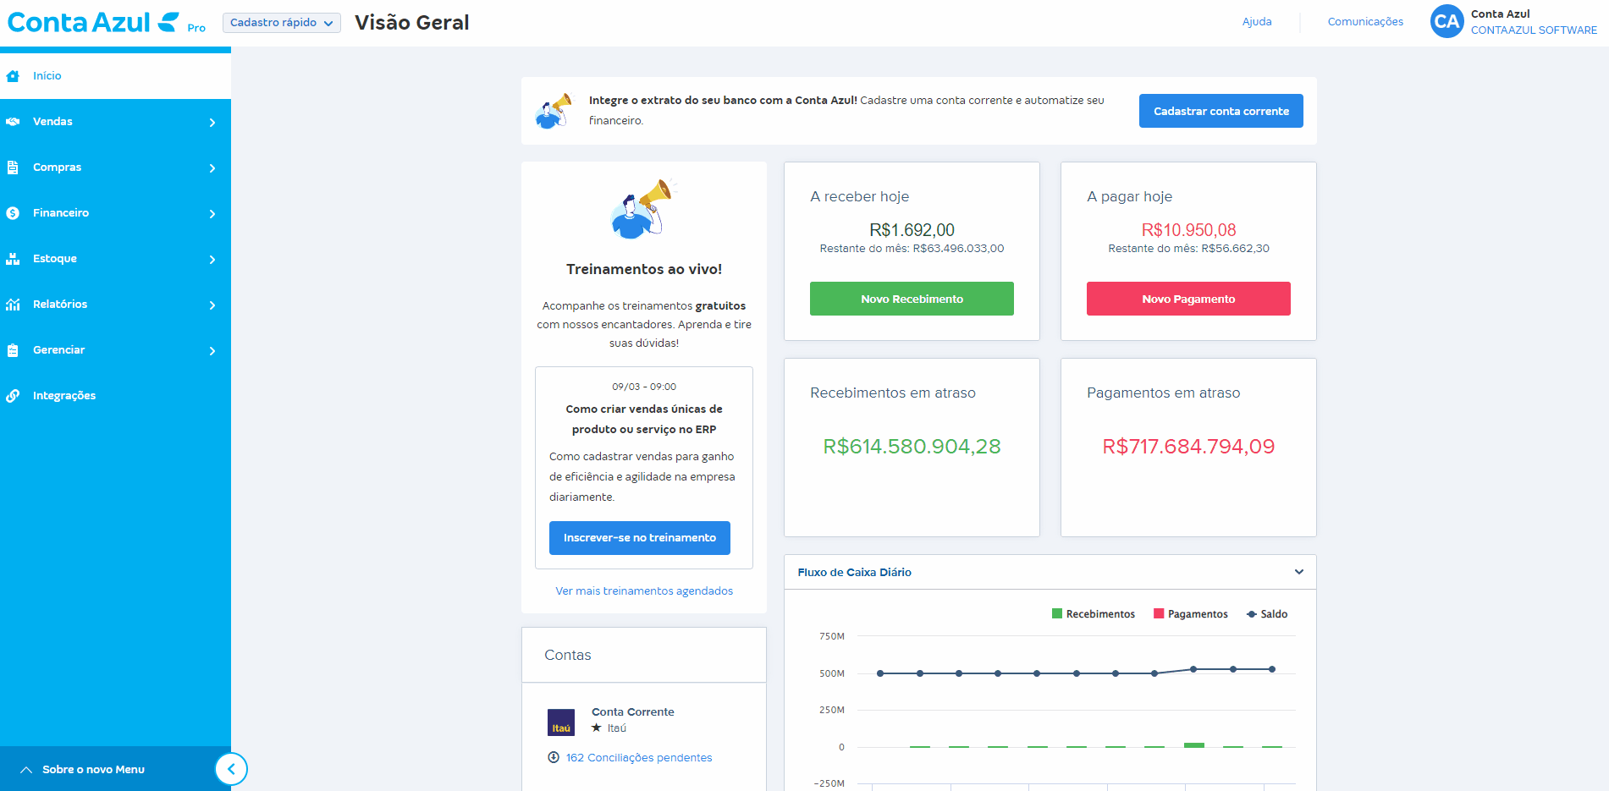The height and width of the screenshot is (791, 1609).
Task: Click the Contas panel heading
Action: pos(568,655)
